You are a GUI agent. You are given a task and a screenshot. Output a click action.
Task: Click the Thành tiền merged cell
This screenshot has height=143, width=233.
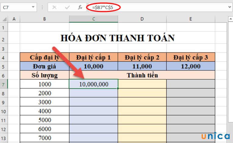coord(142,75)
